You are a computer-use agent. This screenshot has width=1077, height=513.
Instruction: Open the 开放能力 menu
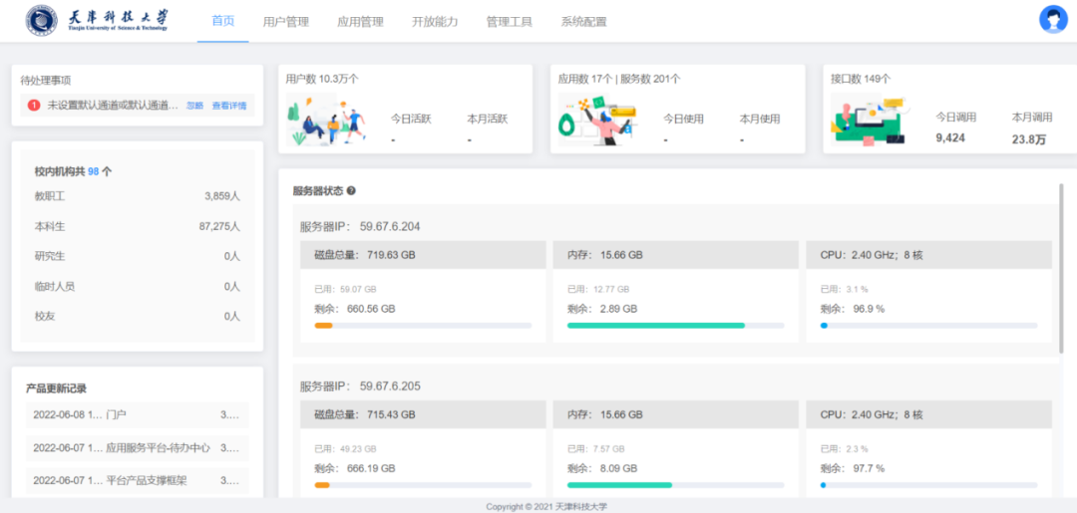(435, 21)
